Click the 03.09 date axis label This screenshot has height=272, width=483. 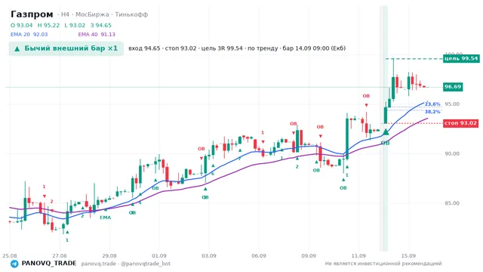(x=209, y=256)
